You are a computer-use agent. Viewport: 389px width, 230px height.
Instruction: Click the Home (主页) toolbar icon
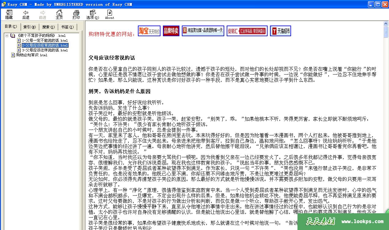coord(59,13)
